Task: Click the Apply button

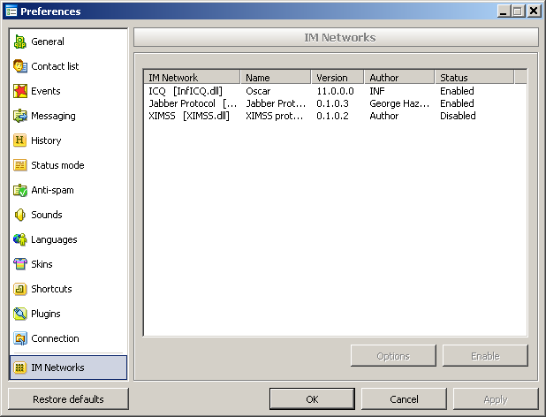Action: pyautogui.click(x=496, y=399)
